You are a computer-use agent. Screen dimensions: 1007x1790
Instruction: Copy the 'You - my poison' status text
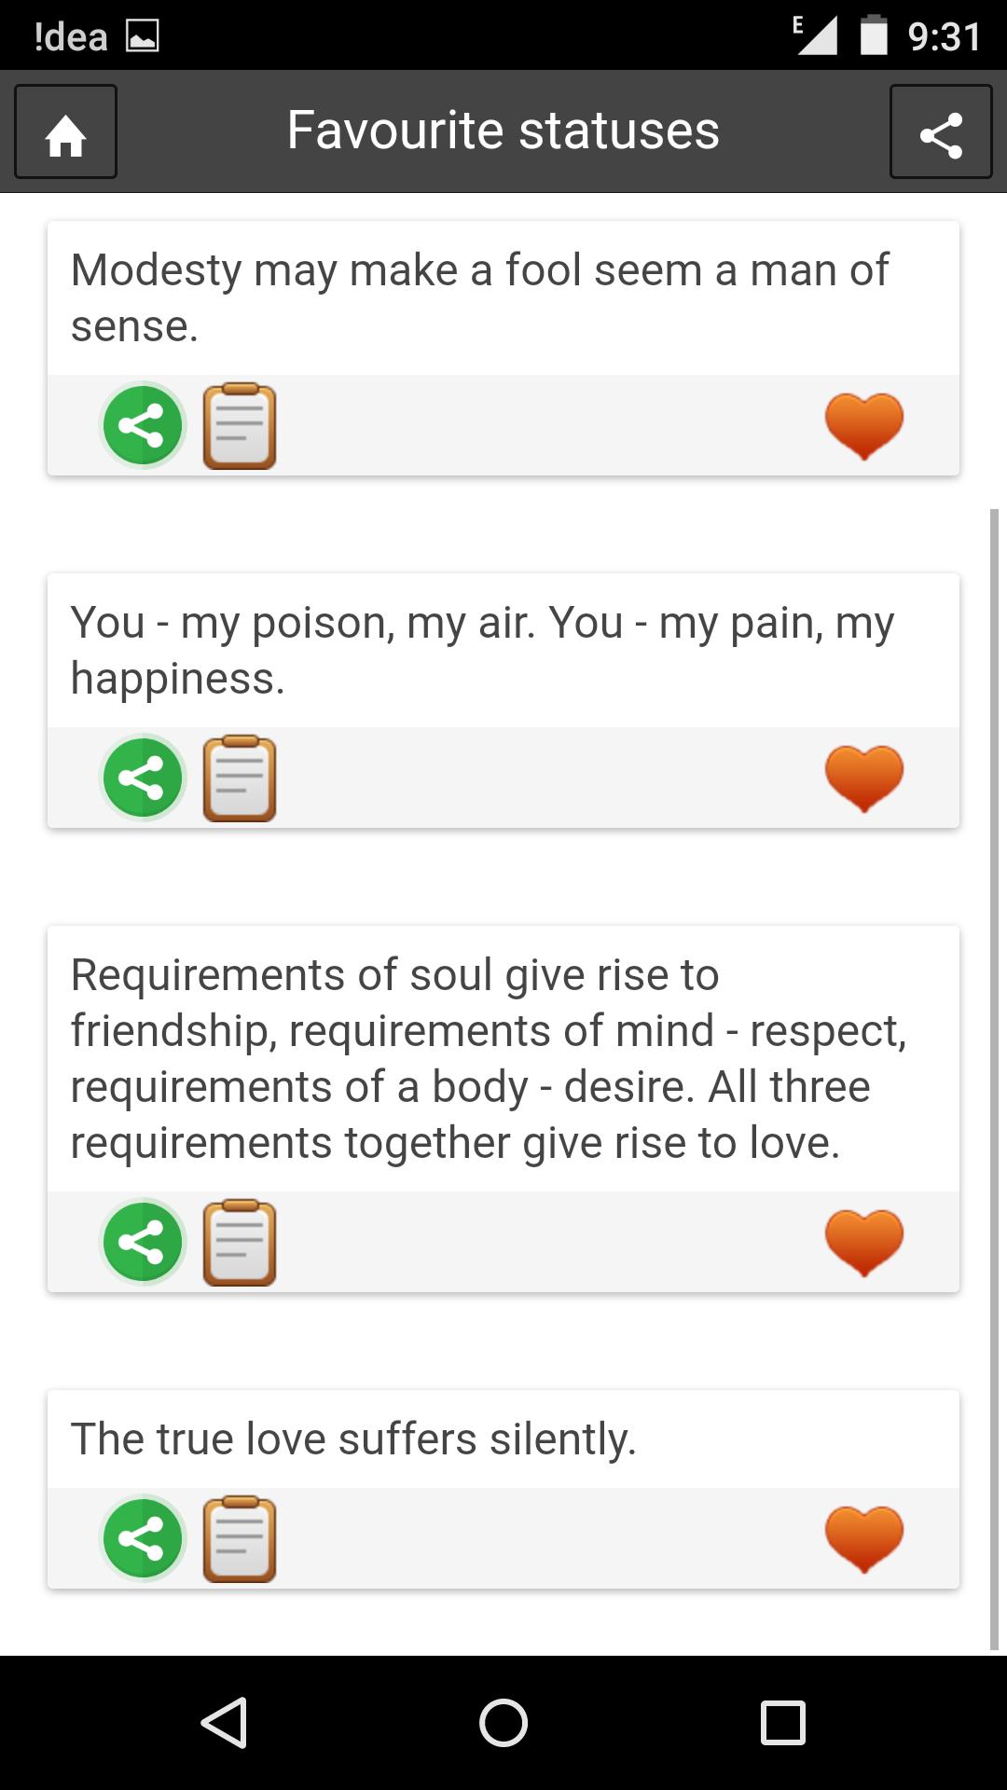(x=239, y=777)
